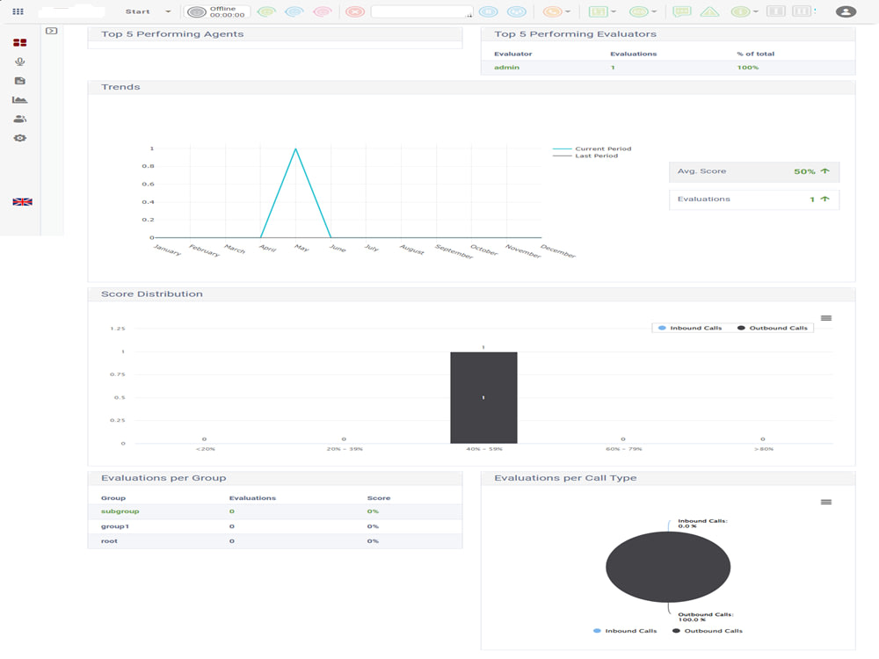
Task: Open the settings gear sidebar icon
Action: click(19, 138)
